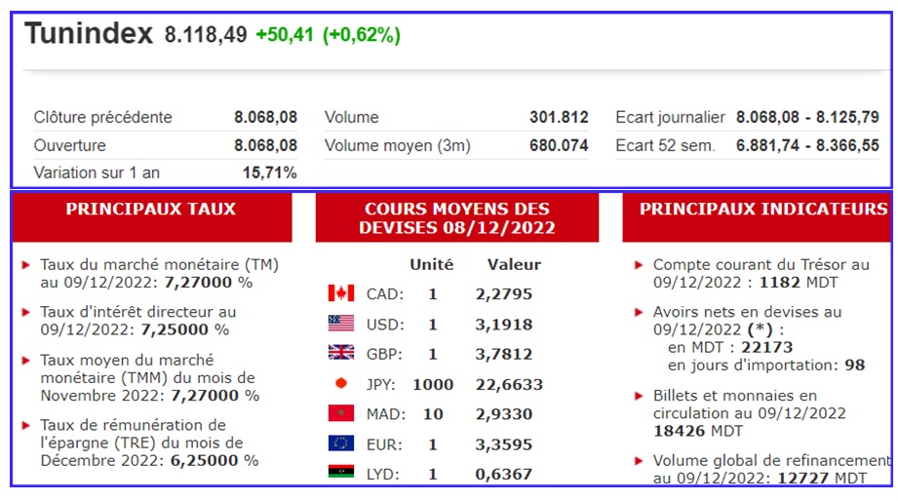This screenshot has width=898, height=501.
Task: Click the Ecart 52 sem. range value
Action: point(807,145)
